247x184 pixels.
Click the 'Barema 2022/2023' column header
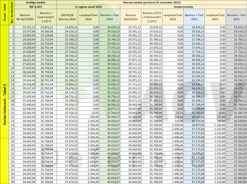tap(131, 17)
